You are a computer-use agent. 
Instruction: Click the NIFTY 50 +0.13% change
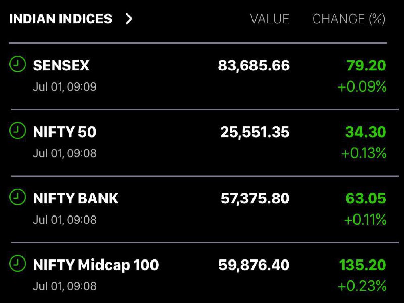click(364, 153)
